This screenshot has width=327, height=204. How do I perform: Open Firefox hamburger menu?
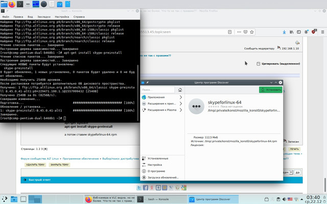tap(322, 32)
